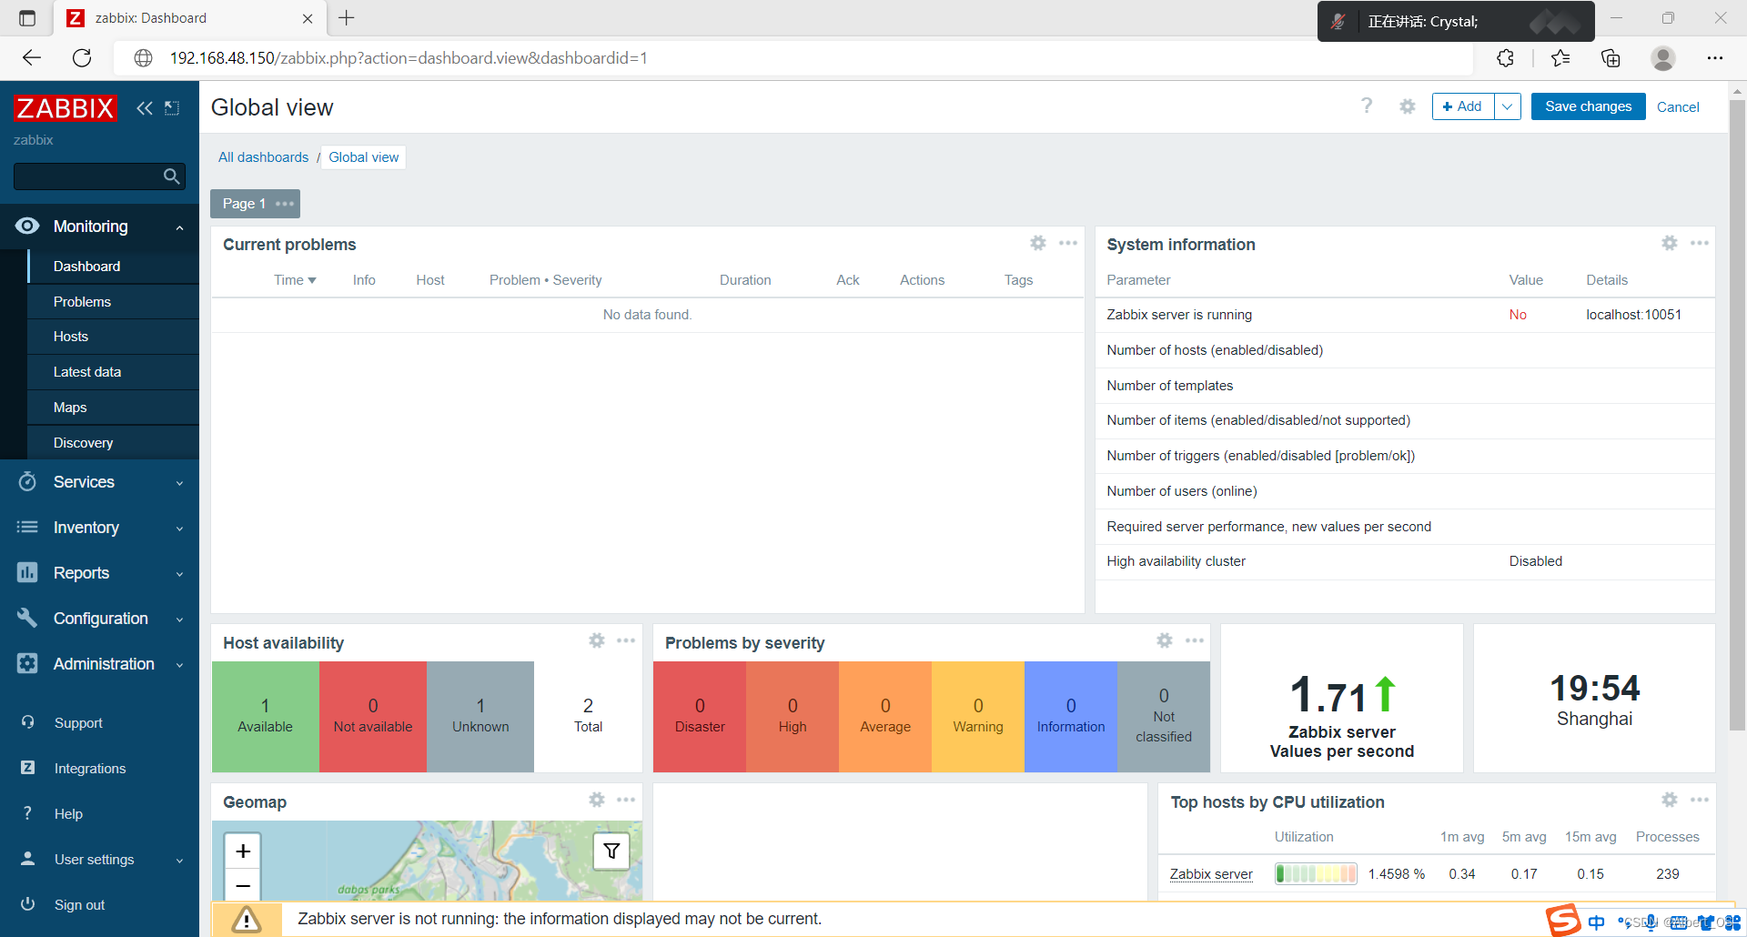Zoom in on the Geomap

tap(243, 851)
